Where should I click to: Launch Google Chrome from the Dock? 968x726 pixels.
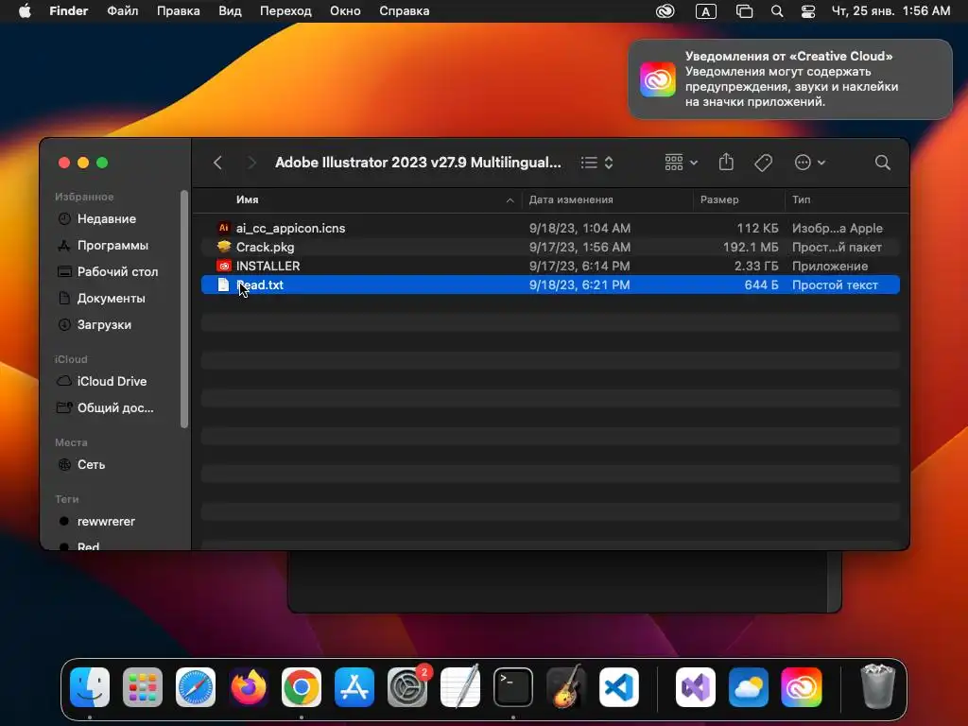(302, 686)
